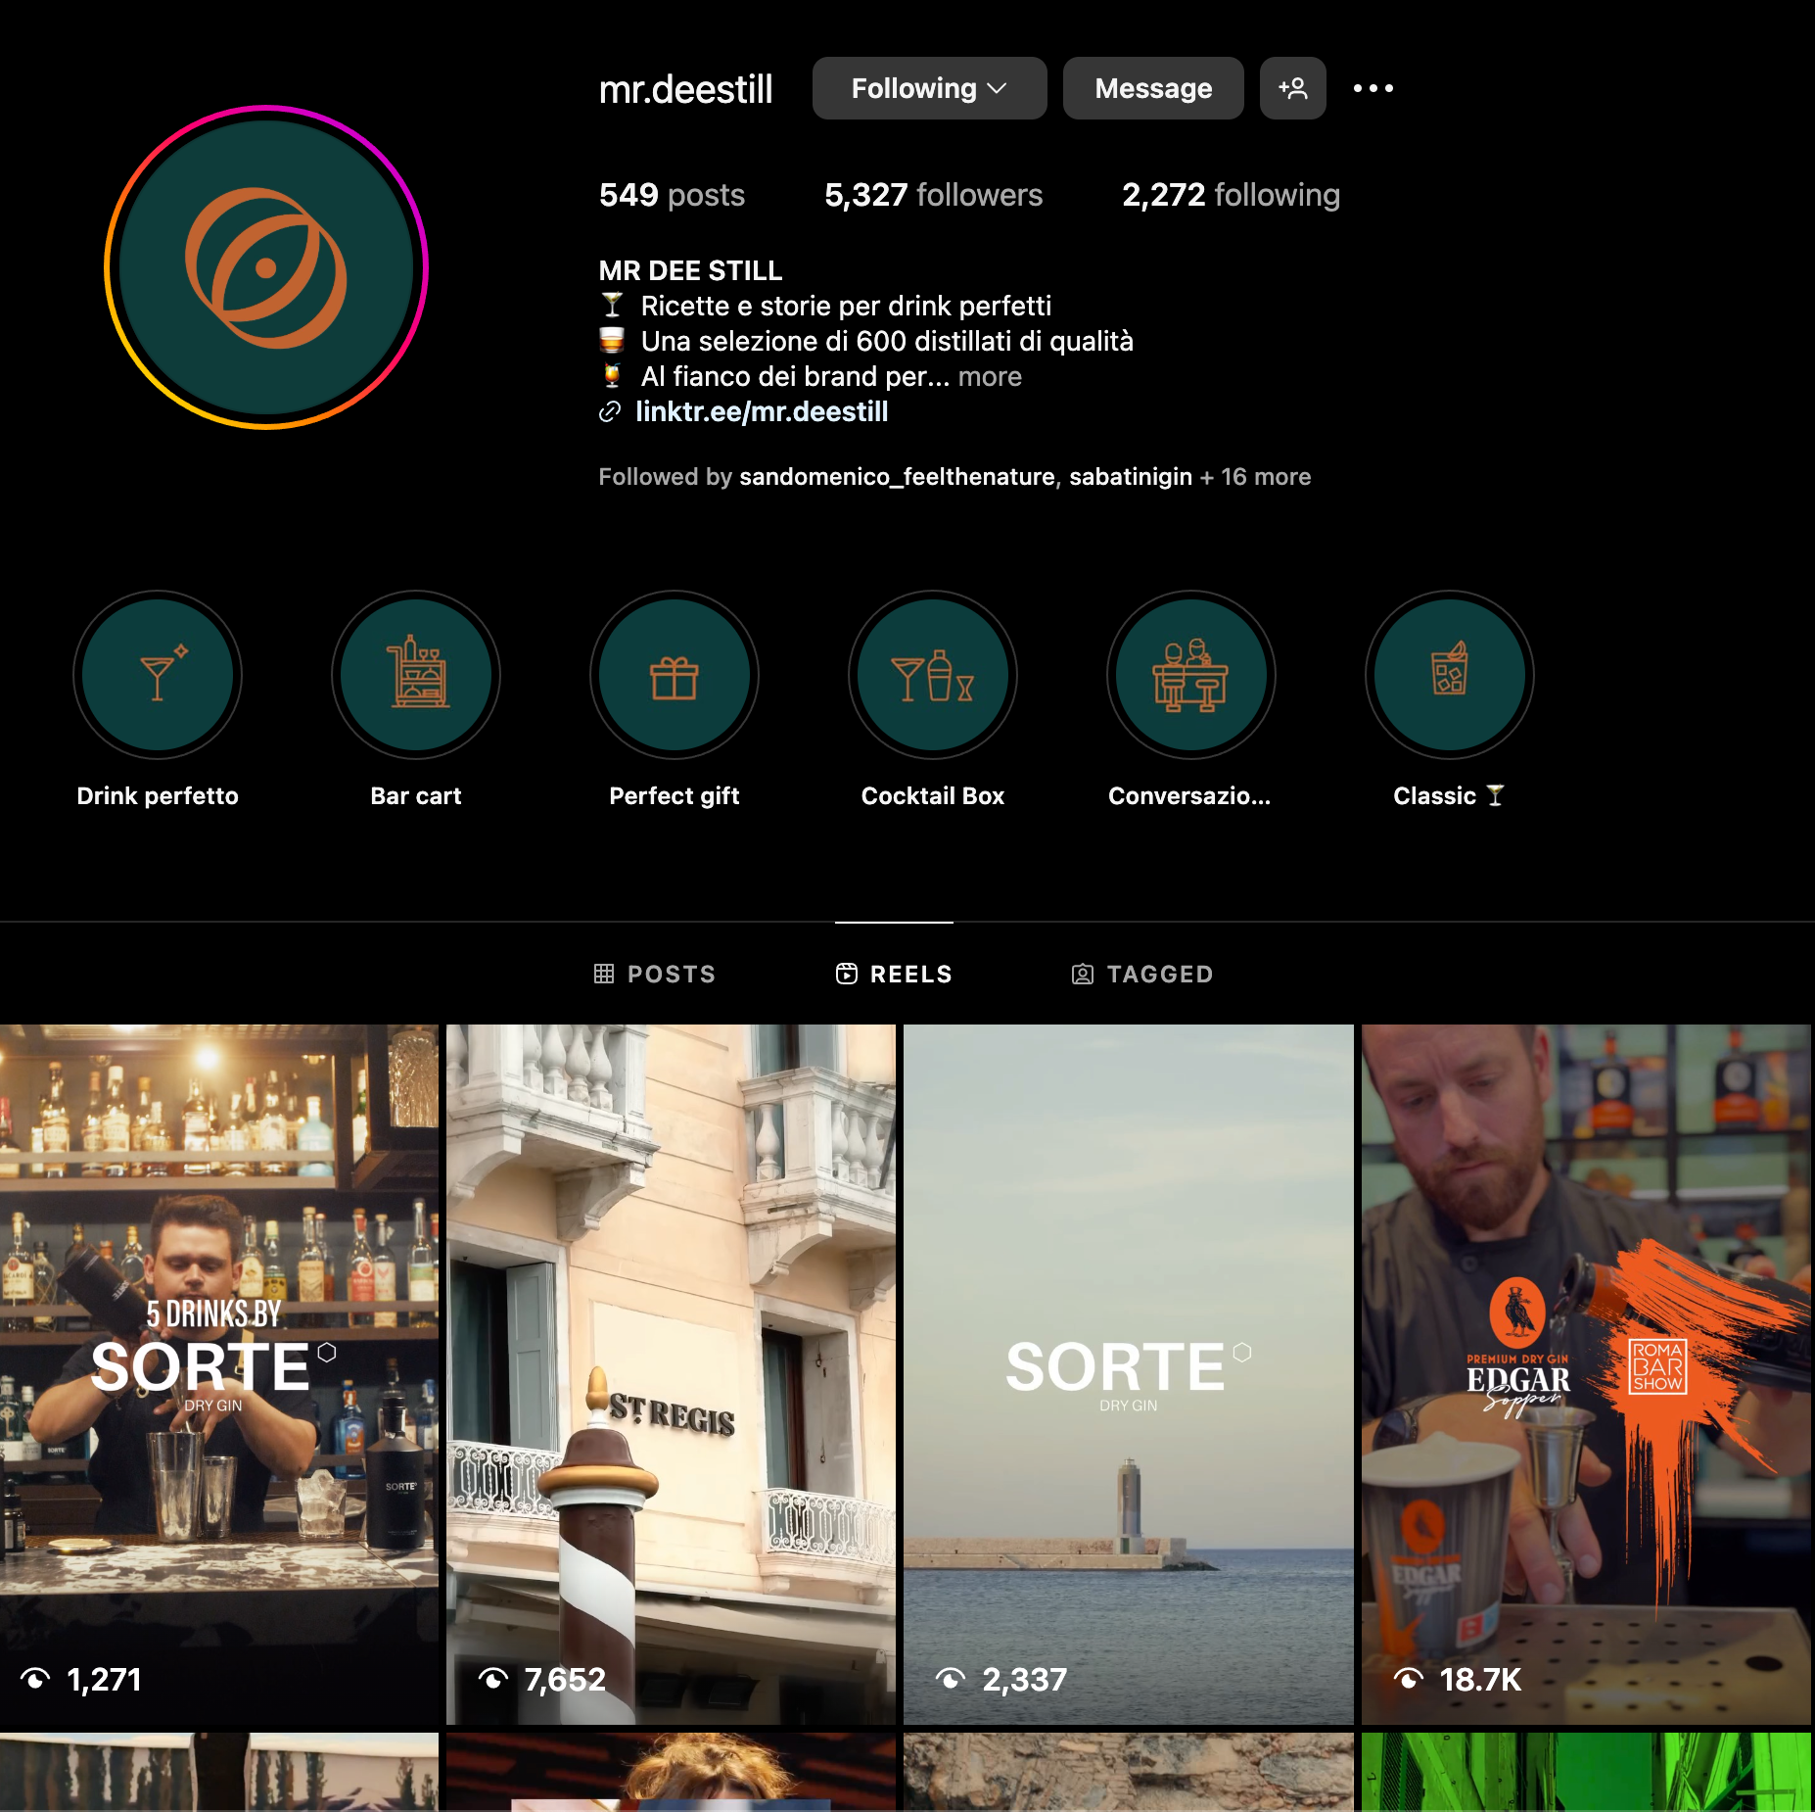The width and height of the screenshot is (1815, 1812).
Task: Open the 5 Drinks by Sorte reel
Action: (219, 1374)
